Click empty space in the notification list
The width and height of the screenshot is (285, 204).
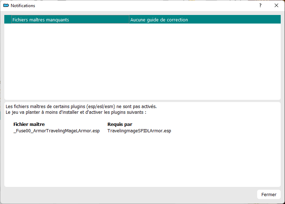click(x=142, y=61)
